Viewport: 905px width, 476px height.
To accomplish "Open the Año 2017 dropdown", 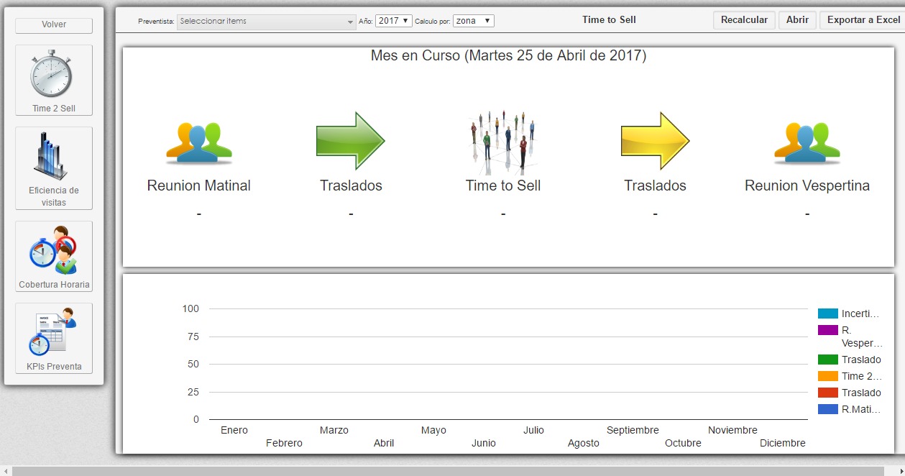I will tap(394, 21).
